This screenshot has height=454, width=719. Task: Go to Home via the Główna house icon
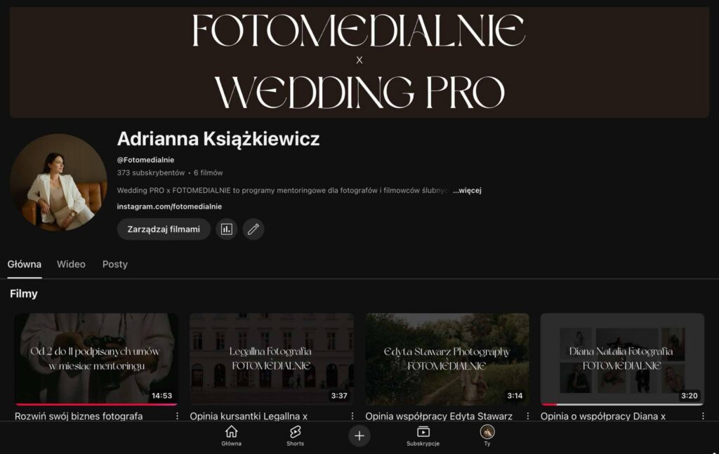[232, 432]
